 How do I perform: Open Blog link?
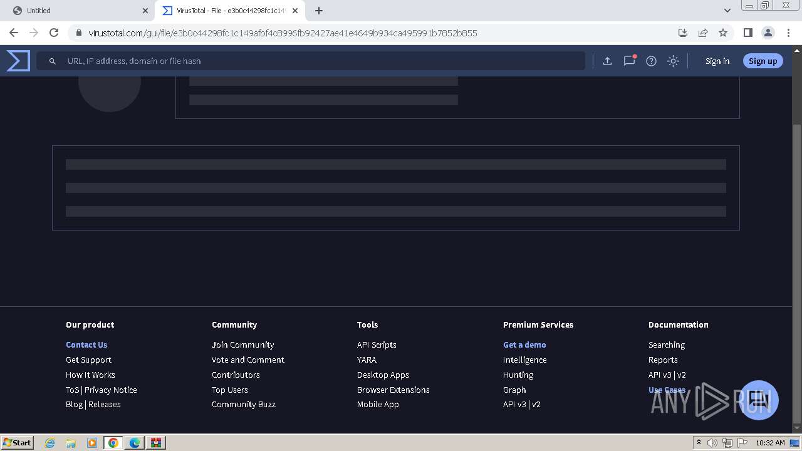tap(74, 404)
